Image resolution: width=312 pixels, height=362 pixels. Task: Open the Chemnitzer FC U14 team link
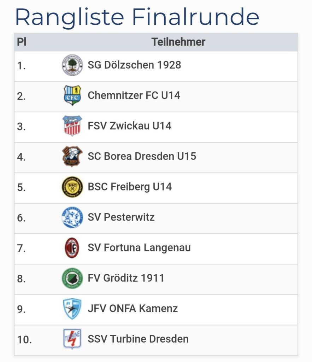click(x=134, y=95)
